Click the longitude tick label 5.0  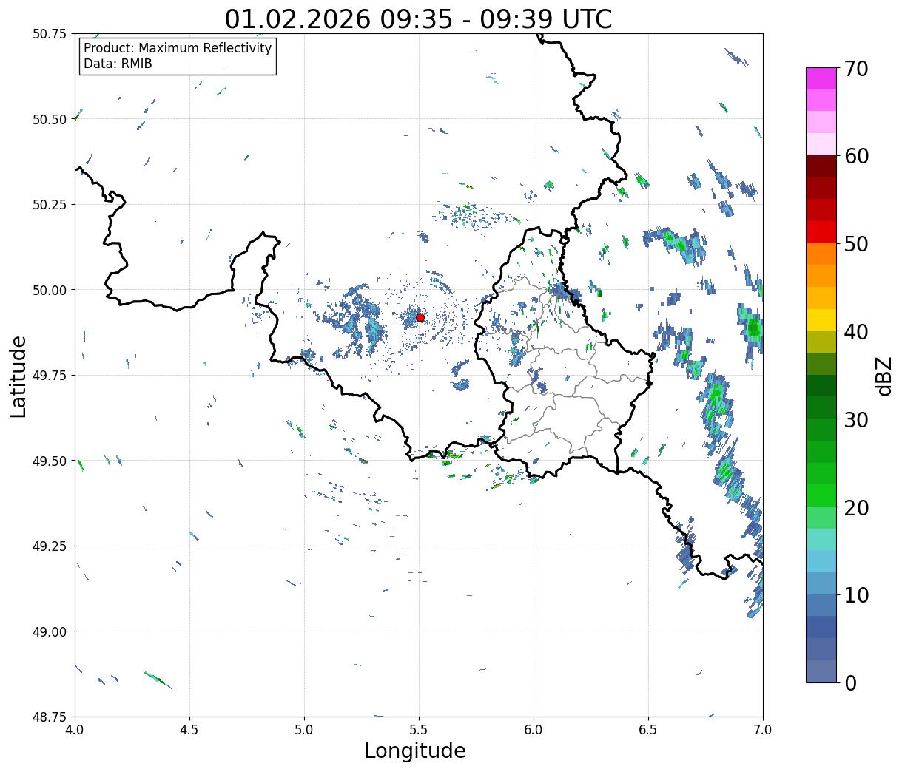tap(304, 729)
